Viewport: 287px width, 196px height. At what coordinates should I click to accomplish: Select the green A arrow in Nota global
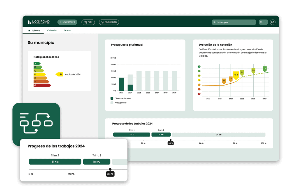pos(37,64)
